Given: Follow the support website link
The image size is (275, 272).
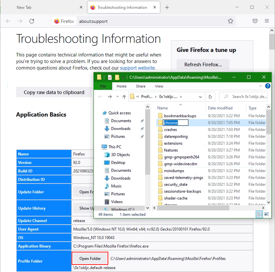Looking at the screenshot, I should 137,68.
